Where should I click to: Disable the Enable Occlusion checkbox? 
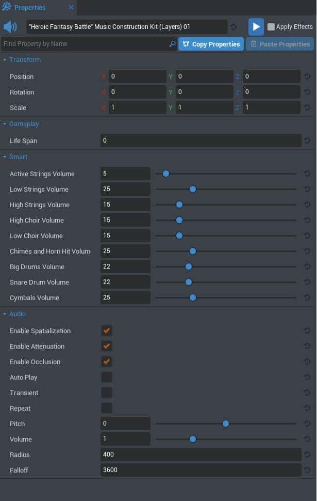(106, 362)
